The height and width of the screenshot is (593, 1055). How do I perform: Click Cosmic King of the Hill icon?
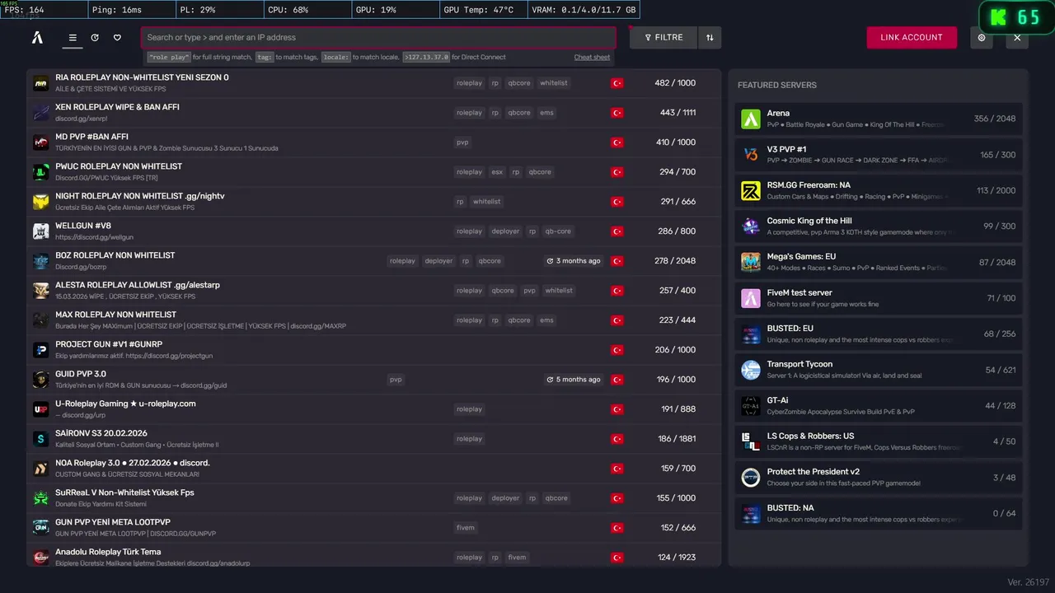tap(751, 226)
